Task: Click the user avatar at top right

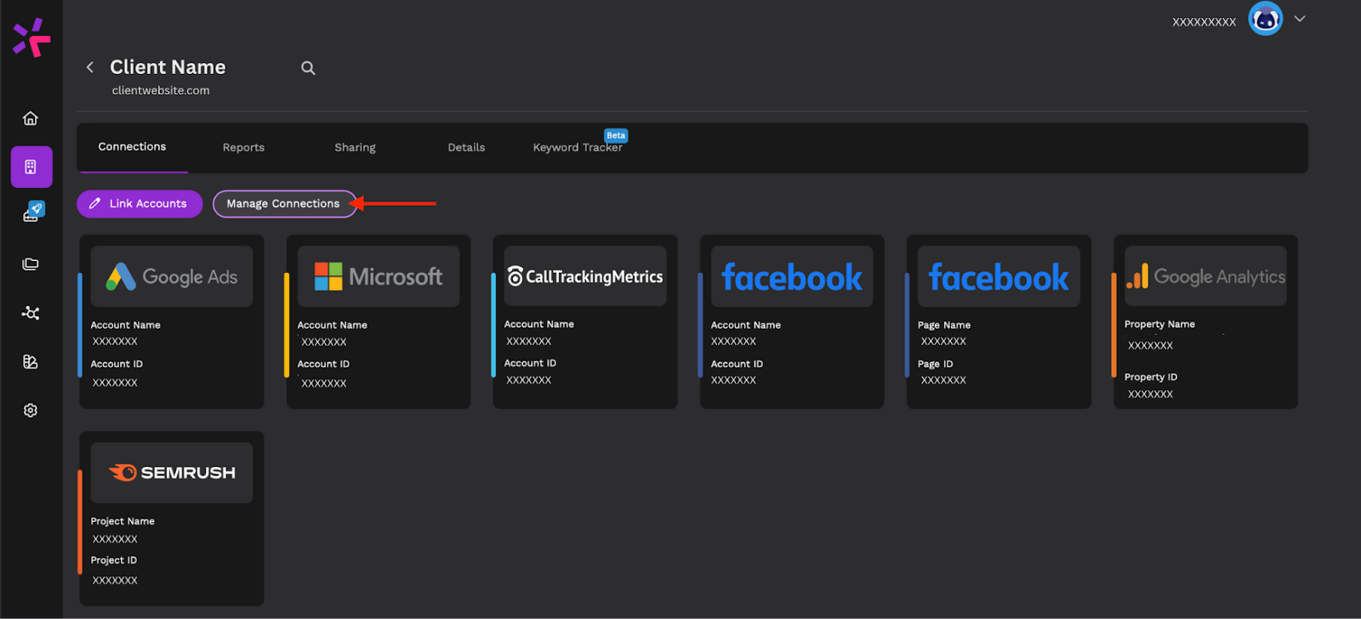Action: tap(1265, 19)
